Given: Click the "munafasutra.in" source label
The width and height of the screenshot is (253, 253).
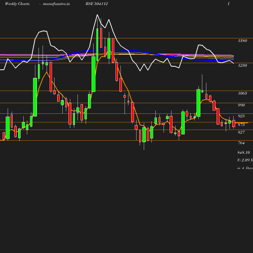Looking at the screenshot, I should point(56,4).
